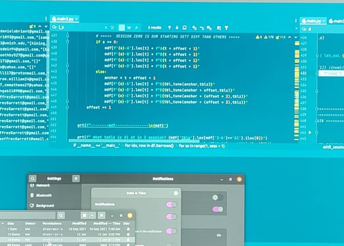Select all occurrences icon in find bar
The width and height of the screenshot is (344, 246).
[x=209, y=28]
